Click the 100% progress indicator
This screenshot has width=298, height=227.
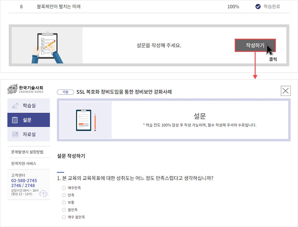(233, 6)
